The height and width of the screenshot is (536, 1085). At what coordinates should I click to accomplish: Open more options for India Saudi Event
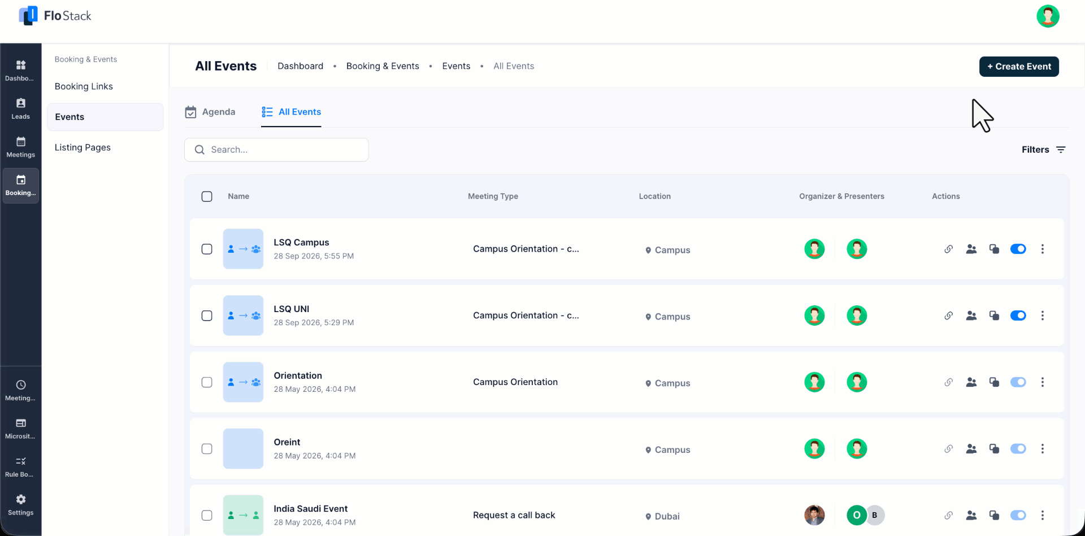click(1043, 515)
